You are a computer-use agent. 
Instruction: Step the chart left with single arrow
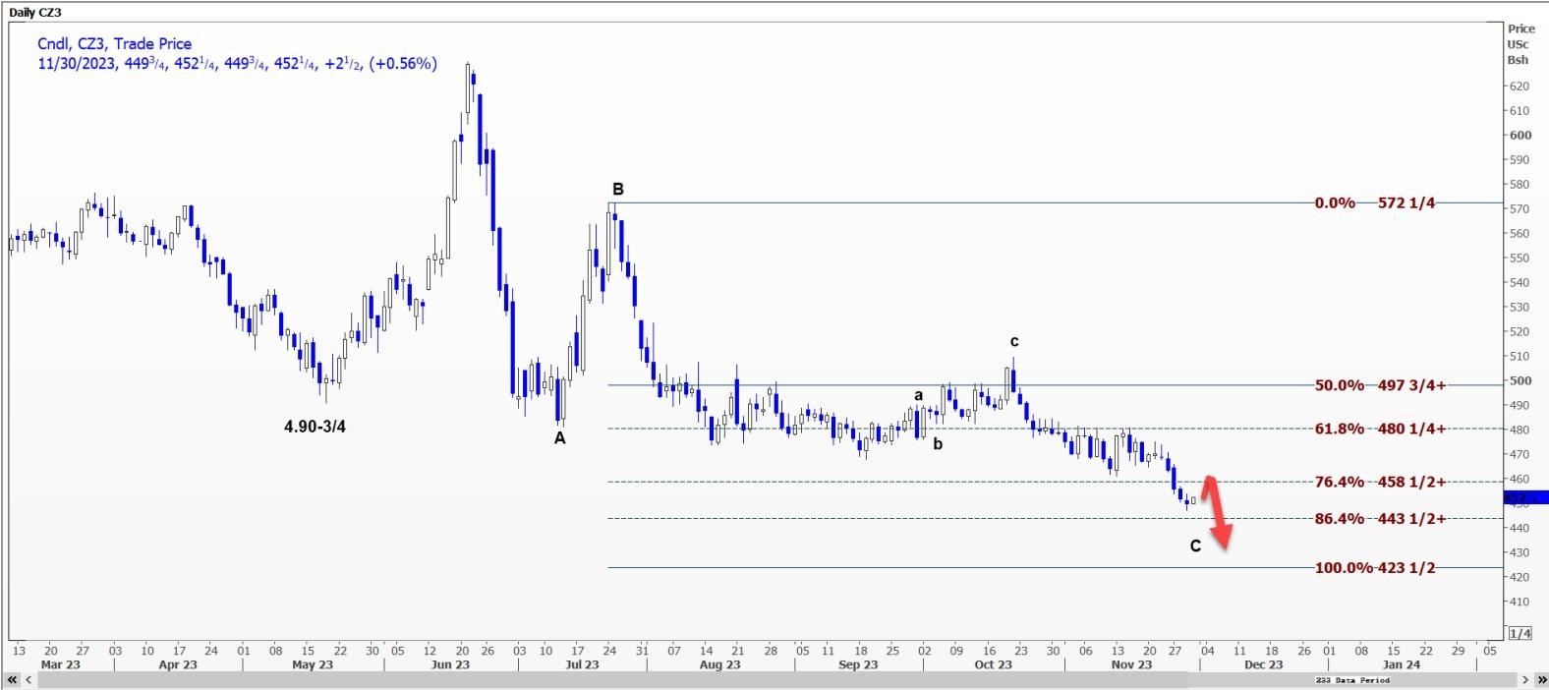pyautogui.click(x=28, y=679)
